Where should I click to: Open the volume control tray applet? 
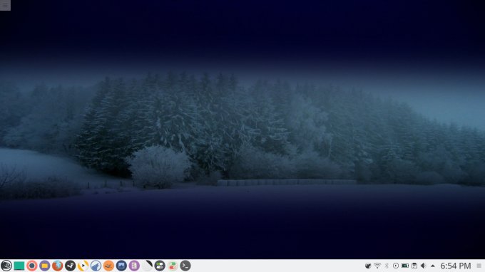424,266
